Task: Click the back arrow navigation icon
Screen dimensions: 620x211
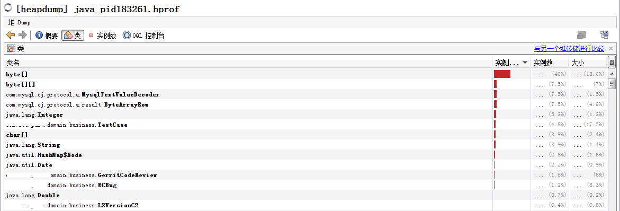Action: pyautogui.click(x=11, y=35)
